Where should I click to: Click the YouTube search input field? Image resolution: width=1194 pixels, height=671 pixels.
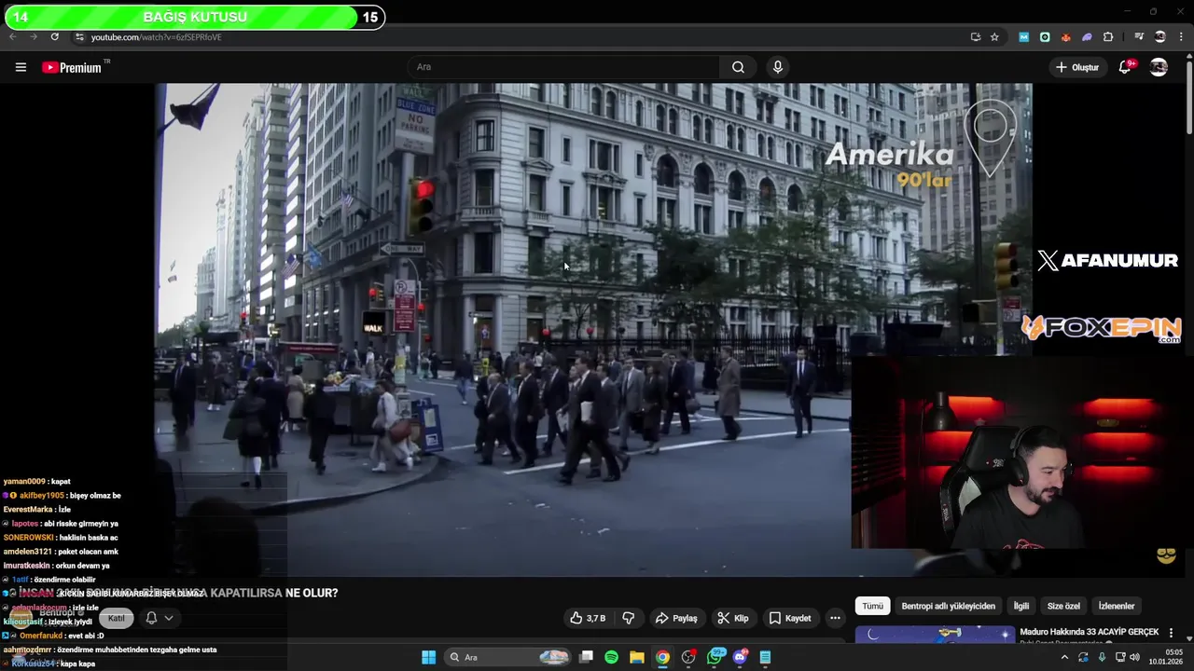563,67
